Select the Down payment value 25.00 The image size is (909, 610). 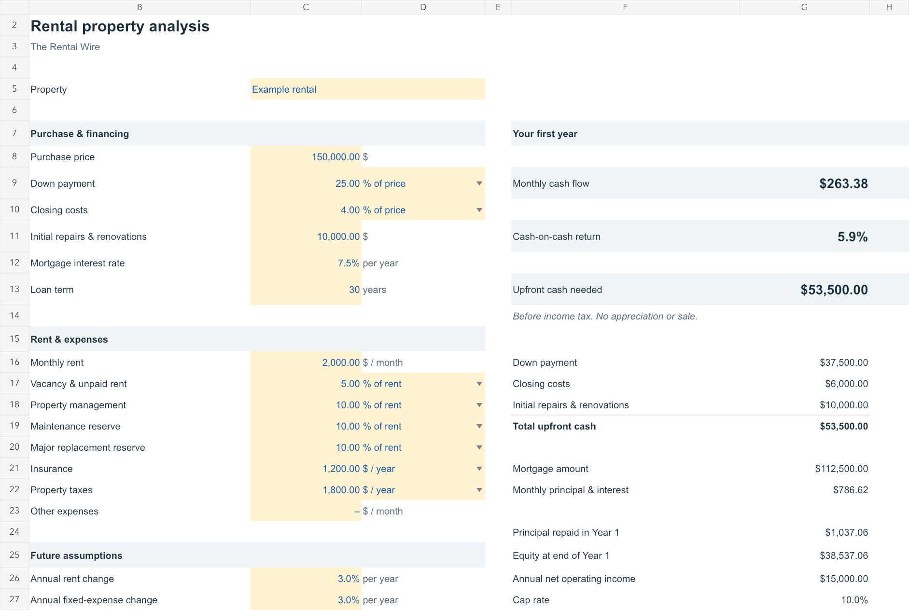[x=306, y=183]
